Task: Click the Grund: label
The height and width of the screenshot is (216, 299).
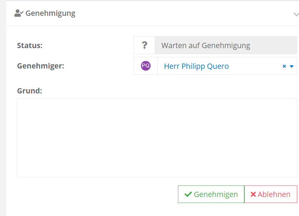Action: [x=29, y=91]
